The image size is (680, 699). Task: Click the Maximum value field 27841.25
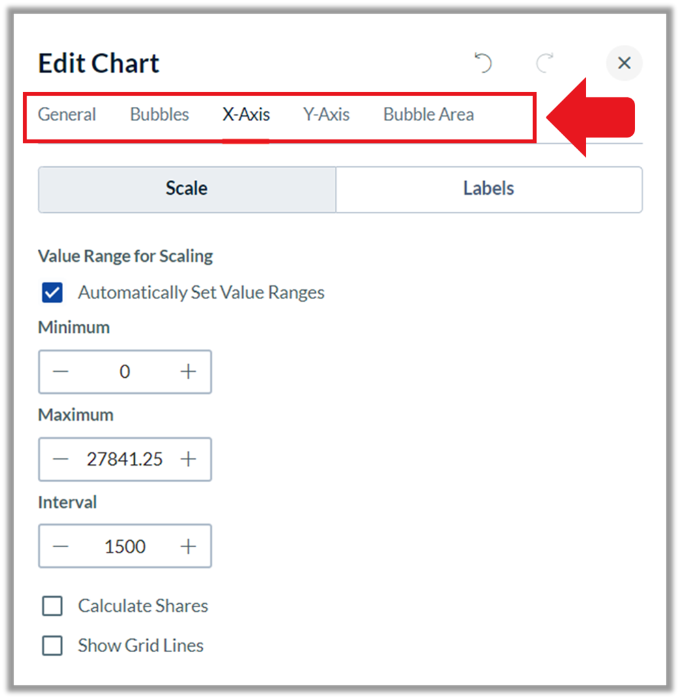125,459
